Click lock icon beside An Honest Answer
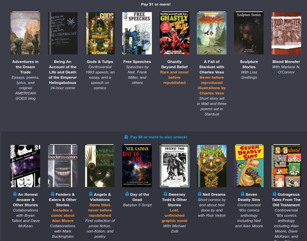 click(15, 194)
